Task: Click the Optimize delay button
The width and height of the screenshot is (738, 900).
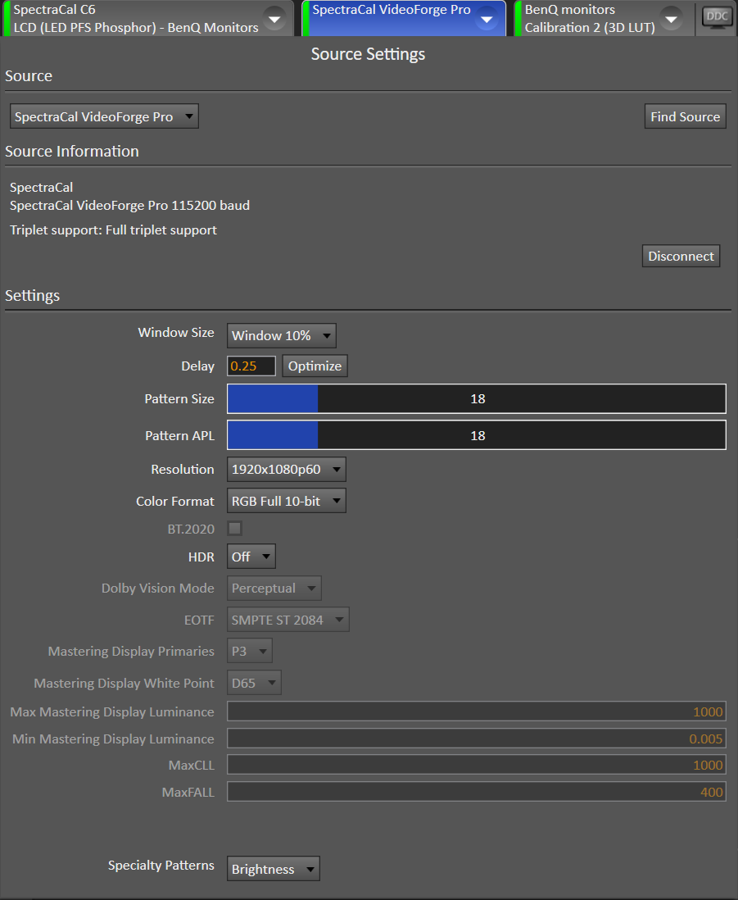Action: [315, 366]
